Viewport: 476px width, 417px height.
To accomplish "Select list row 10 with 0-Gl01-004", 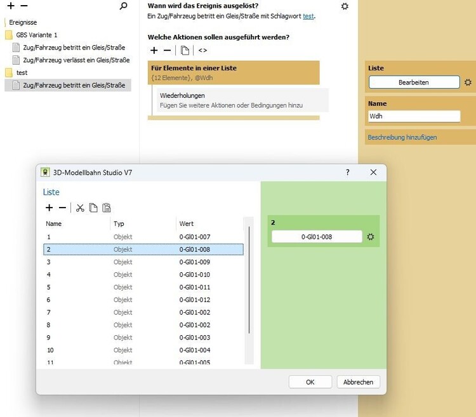I will click(x=143, y=350).
